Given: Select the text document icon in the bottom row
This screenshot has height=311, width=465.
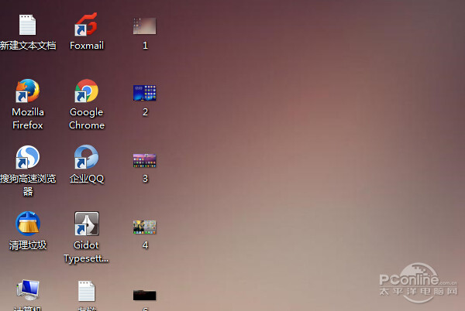Looking at the screenshot, I should pyautogui.click(x=86, y=291).
